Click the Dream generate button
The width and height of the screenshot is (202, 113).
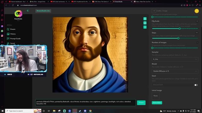(x=141, y=103)
